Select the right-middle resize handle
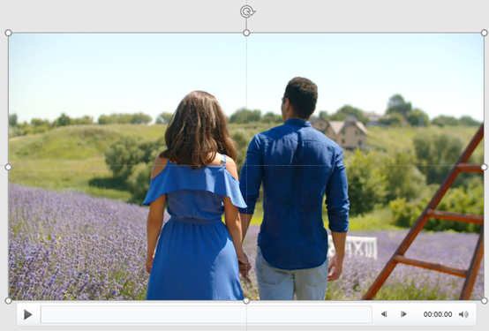This screenshot has width=489, height=331. pos(485,167)
